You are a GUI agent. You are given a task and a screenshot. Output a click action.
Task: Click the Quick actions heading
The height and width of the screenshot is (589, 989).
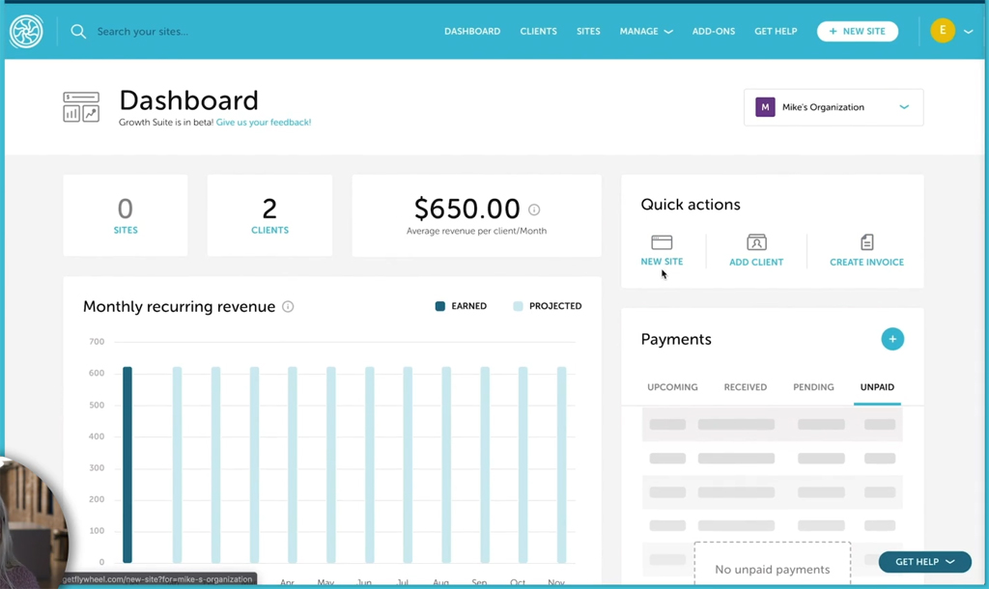(x=691, y=205)
